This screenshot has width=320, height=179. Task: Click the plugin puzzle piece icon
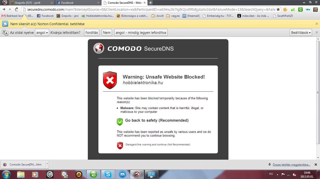tap(5, 24)
